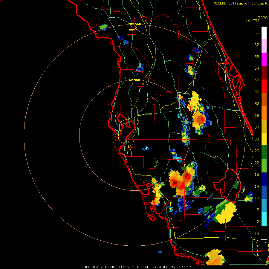Click the 54 legend value
This screenshot has width=269, height=269.
[x=257, y=68]
